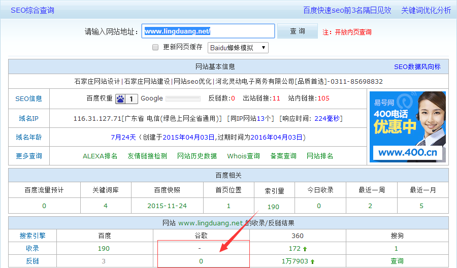
Task: Click the green up arrow beside 1万7903
Action: pos(312,261)
